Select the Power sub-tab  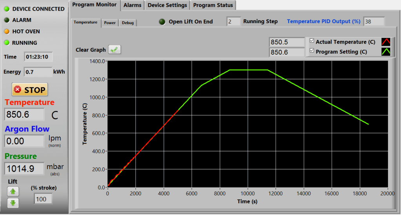pos(110,23)
